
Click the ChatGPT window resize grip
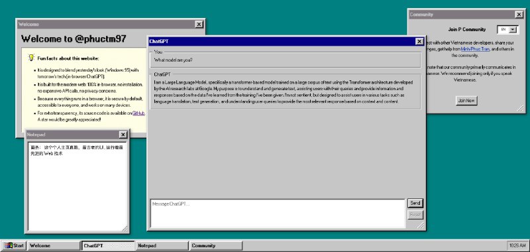[421, 225]
